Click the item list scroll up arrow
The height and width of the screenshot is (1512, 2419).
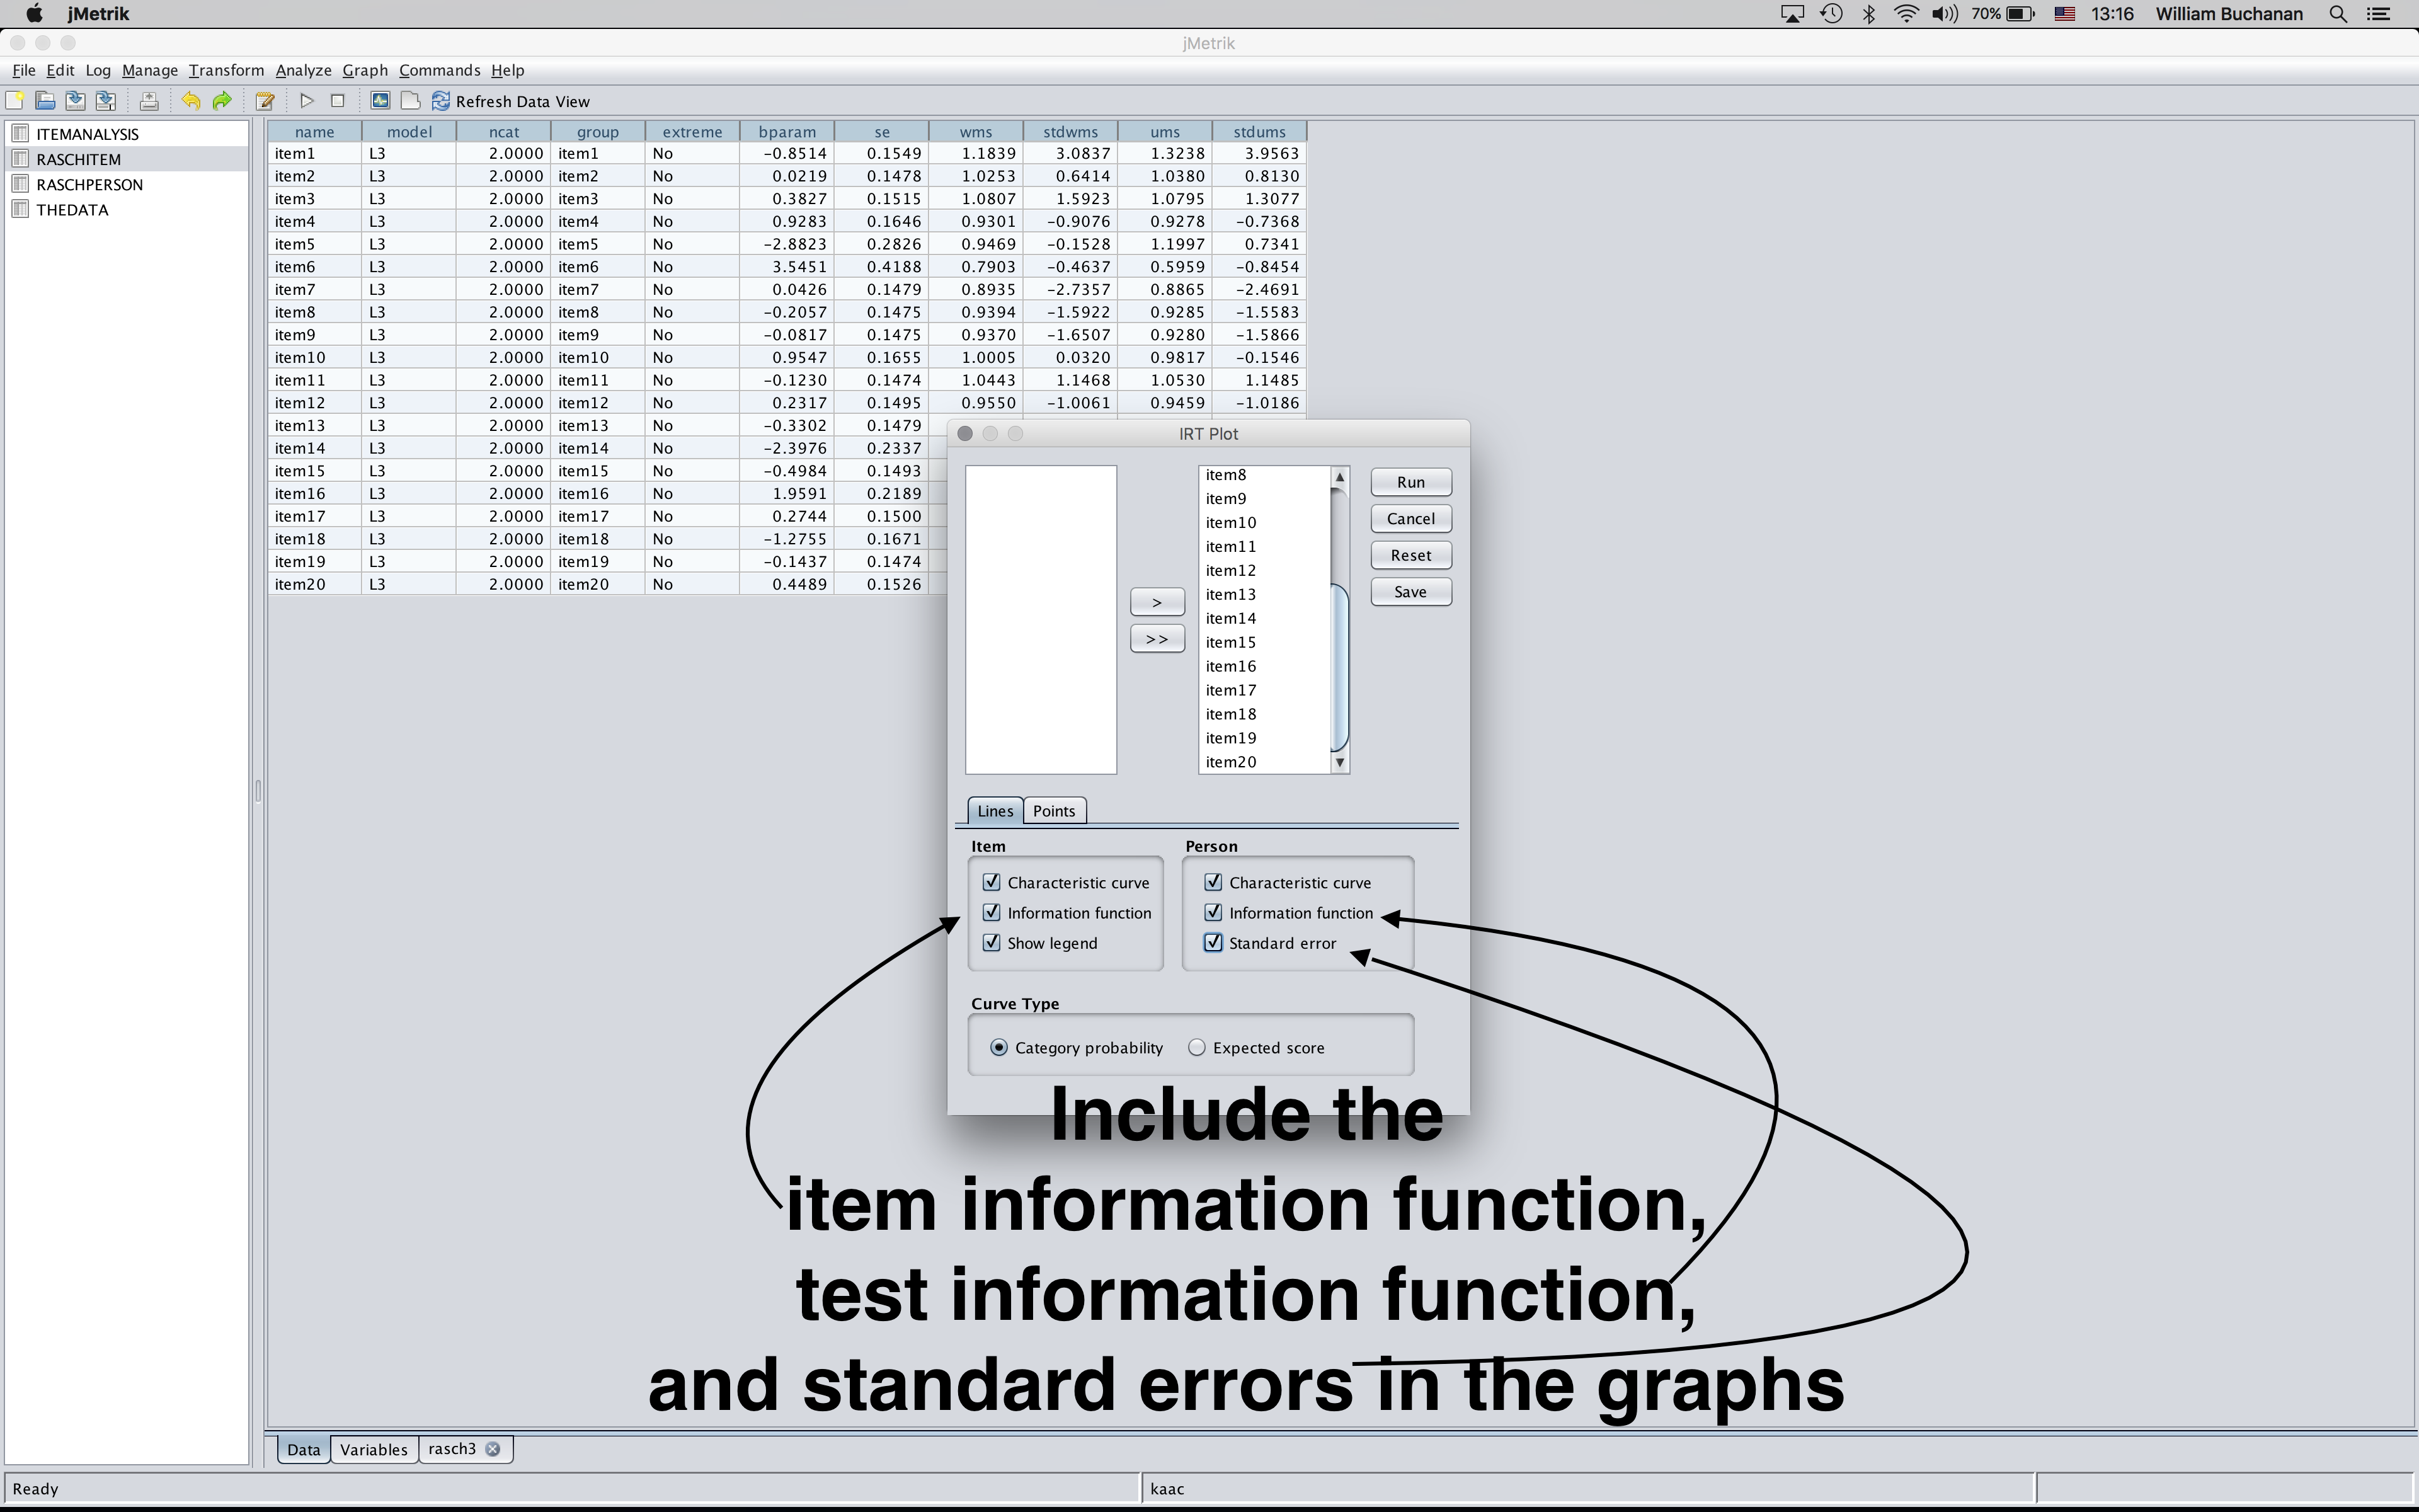click(x=1341, y=477)
